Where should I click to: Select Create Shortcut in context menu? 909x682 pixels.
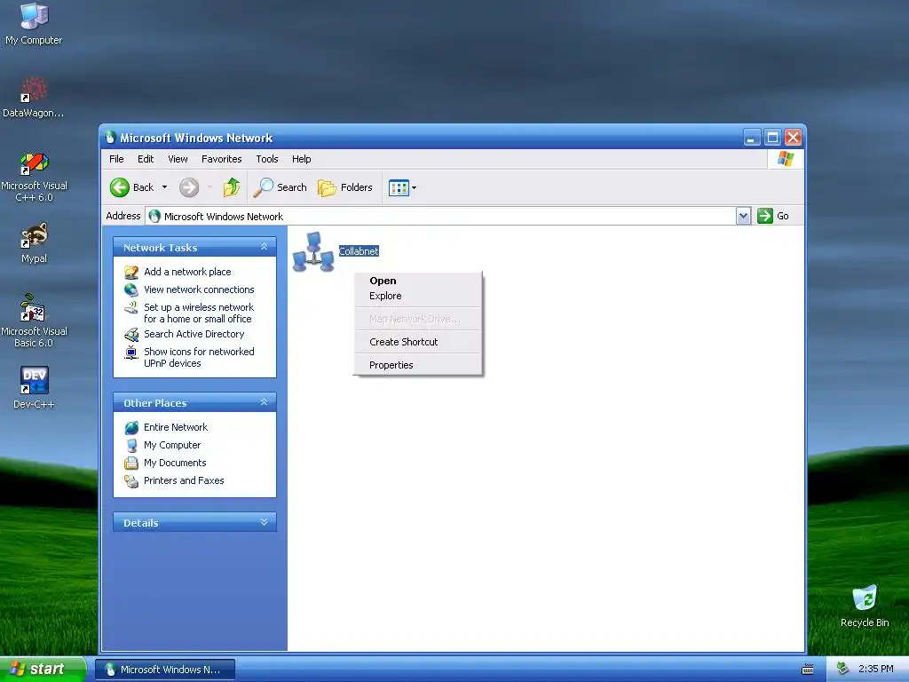(417, 342)
